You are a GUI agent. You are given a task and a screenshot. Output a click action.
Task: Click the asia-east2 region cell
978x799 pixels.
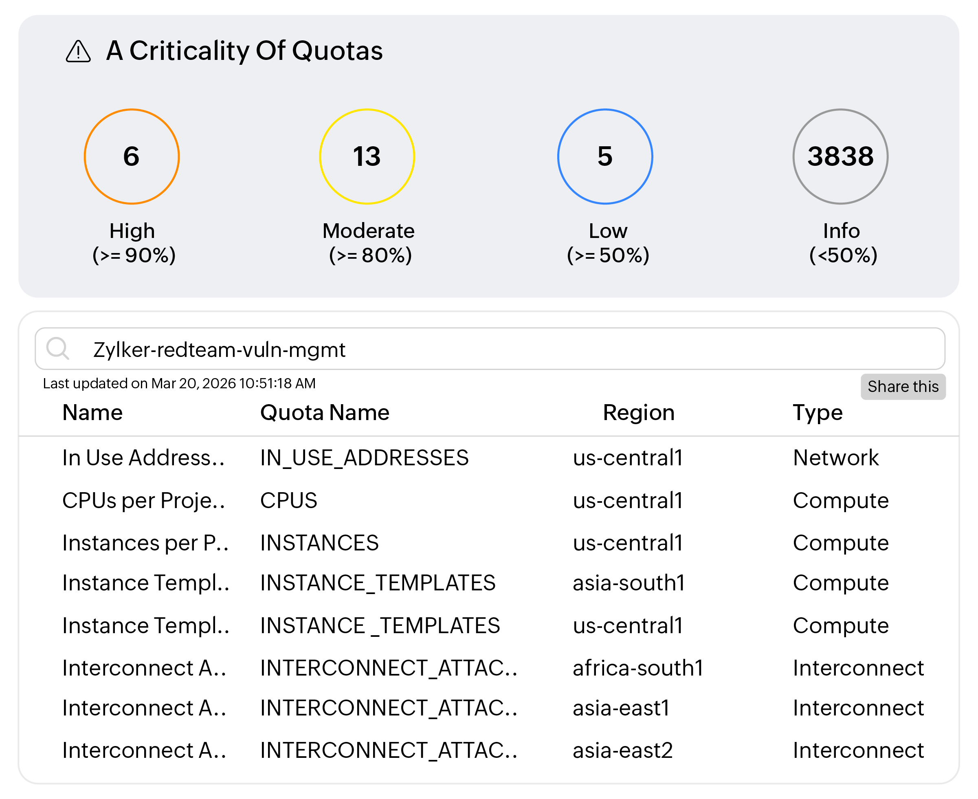coord(623,750)
